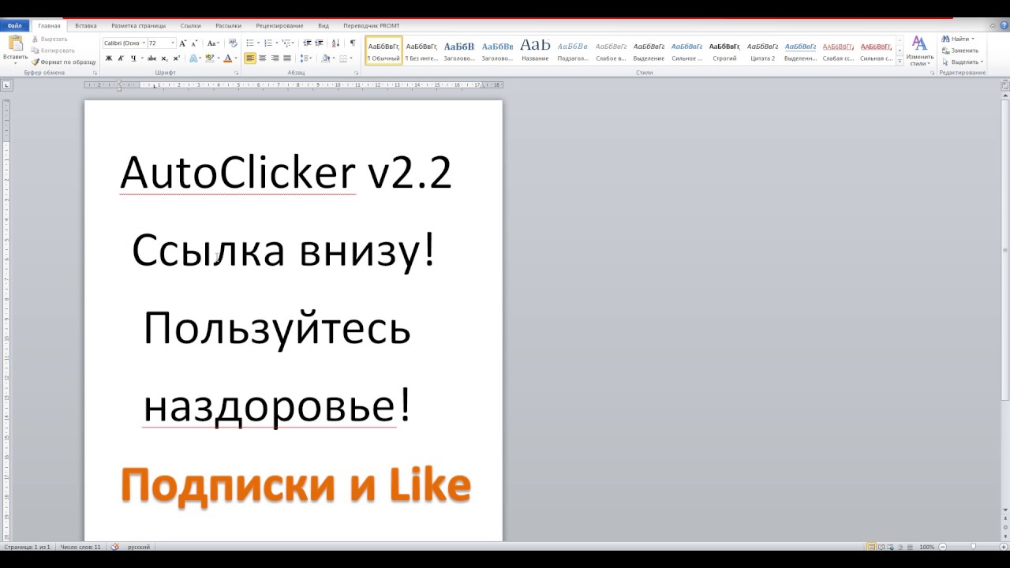1010x568 pixels.
Task: Click the Clear Formatting icon
Action: click(x=233, y=43)
